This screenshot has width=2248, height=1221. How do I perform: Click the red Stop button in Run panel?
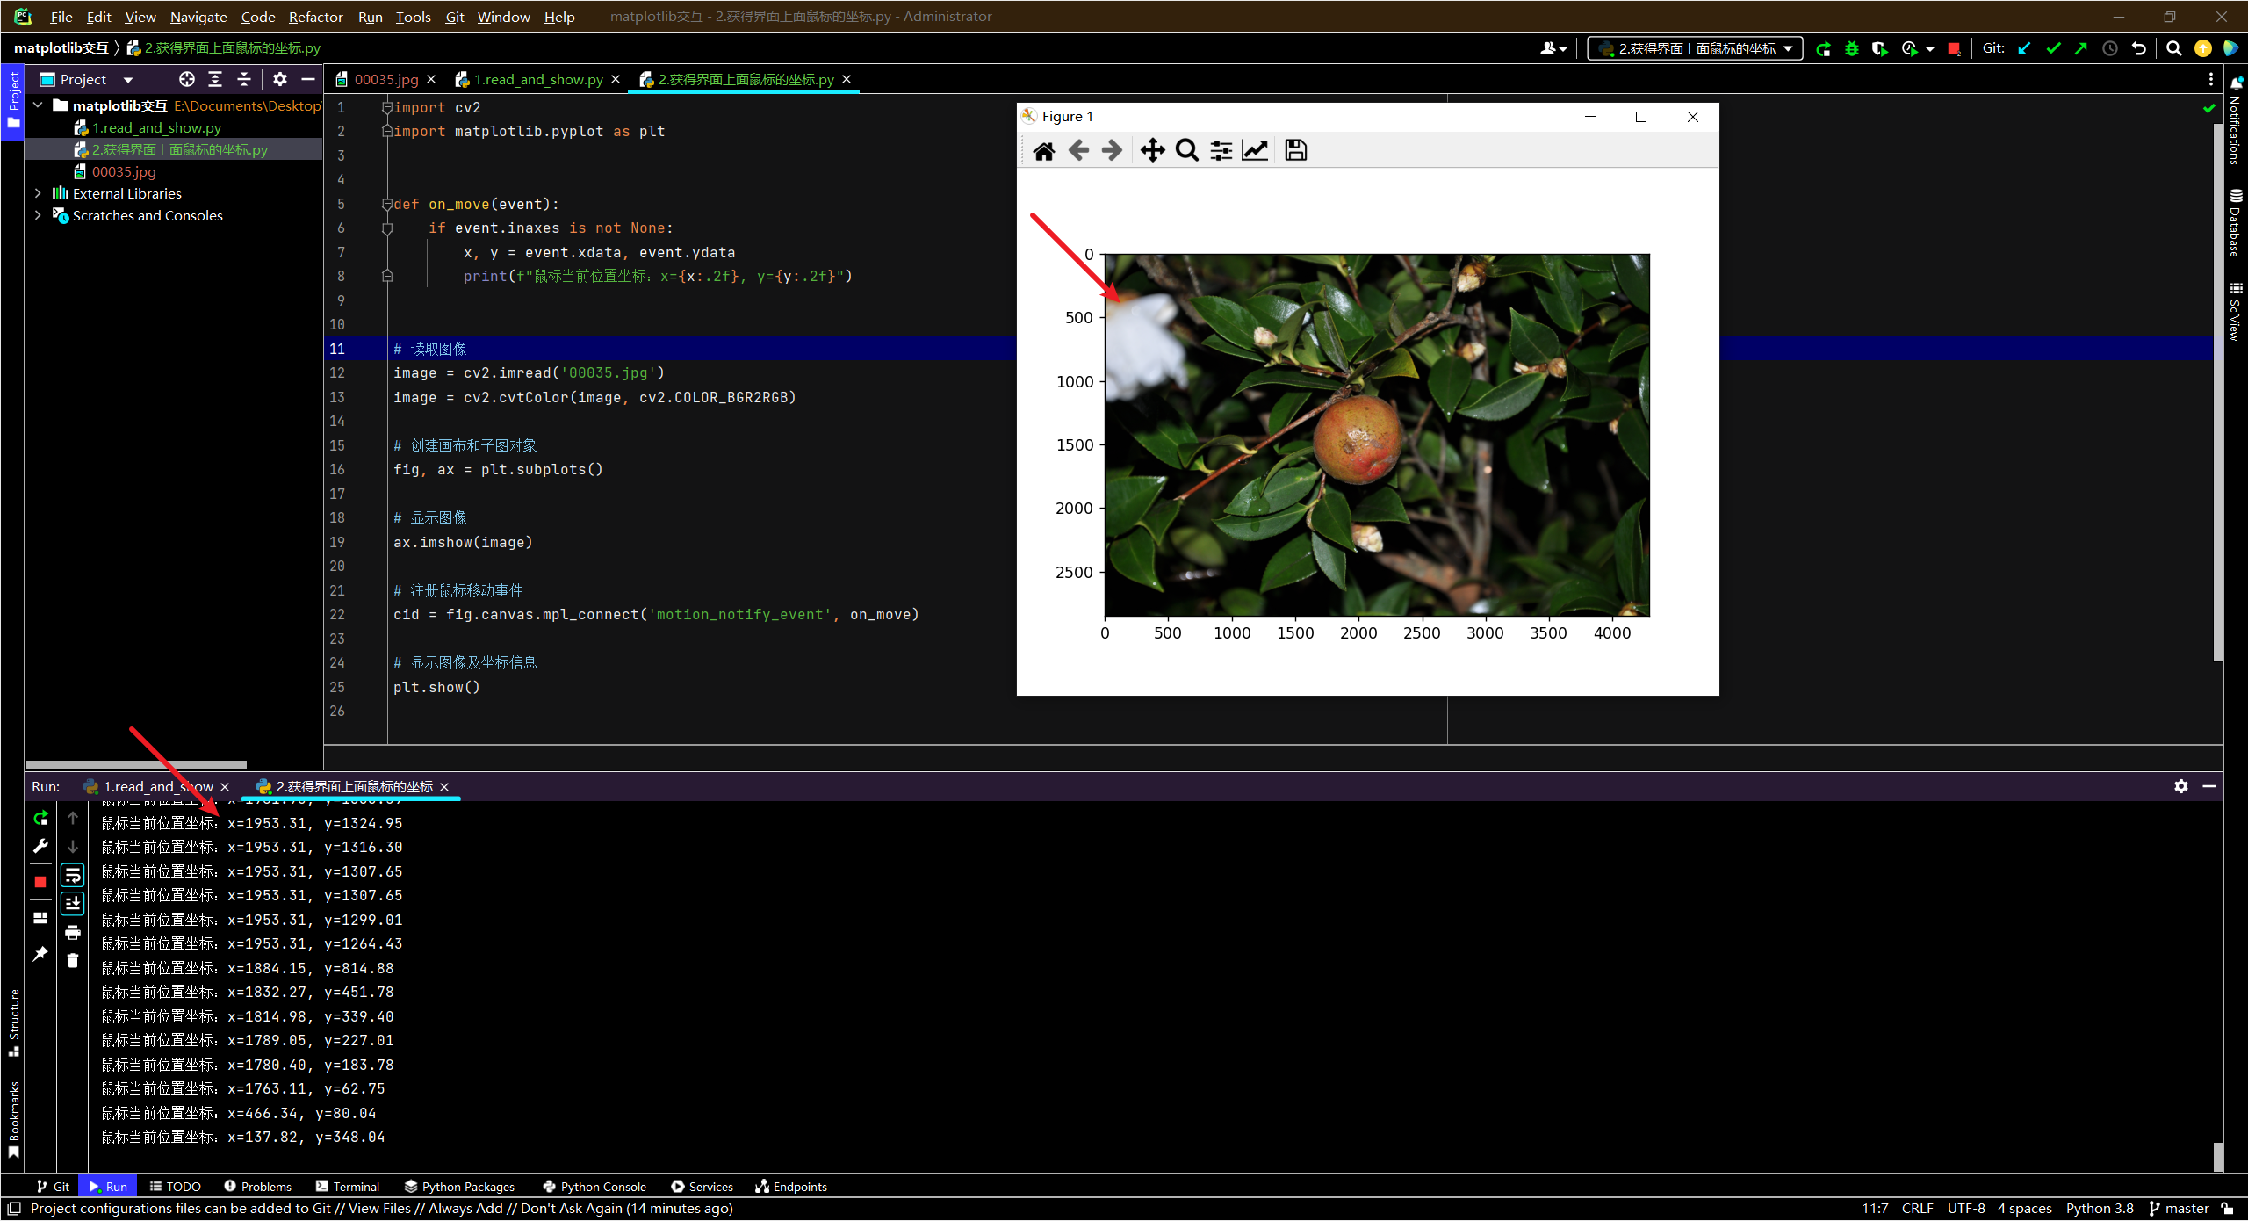click(40, 882)
